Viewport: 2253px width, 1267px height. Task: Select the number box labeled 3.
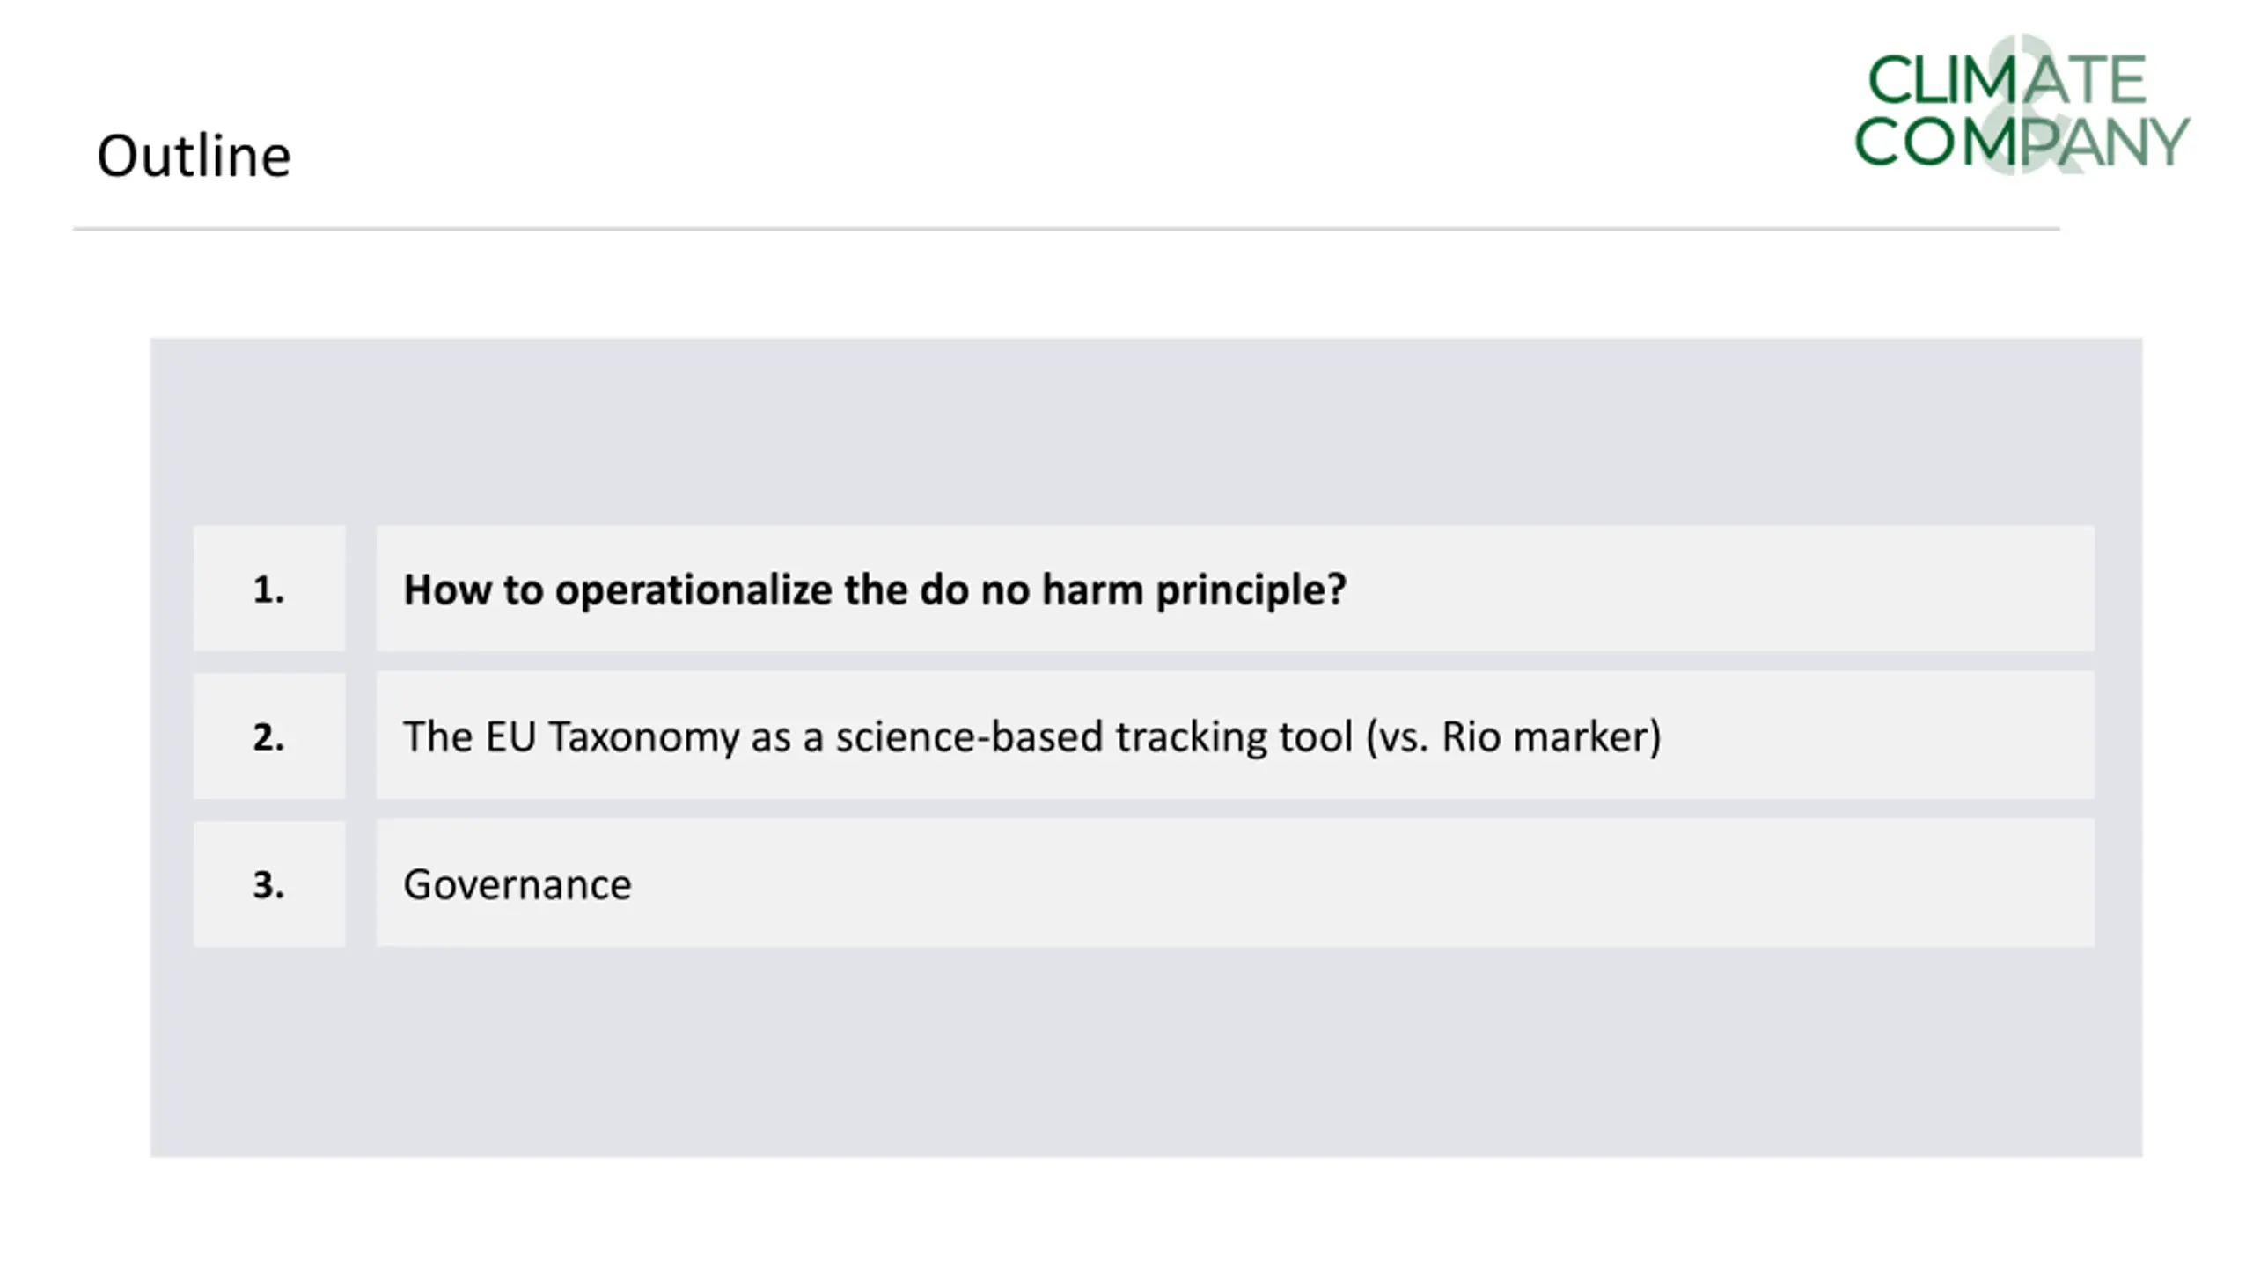coord(269,883)
